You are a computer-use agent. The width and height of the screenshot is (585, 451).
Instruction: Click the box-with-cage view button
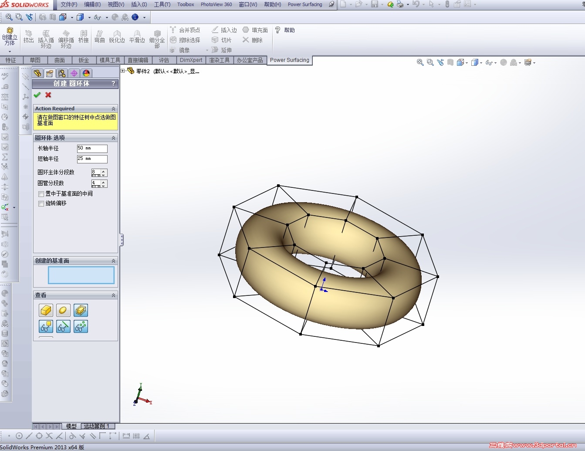(x=81, y=310)
